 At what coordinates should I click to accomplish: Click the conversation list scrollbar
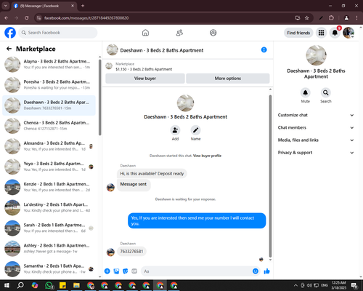pyautogui.click(x=99, y=97)
